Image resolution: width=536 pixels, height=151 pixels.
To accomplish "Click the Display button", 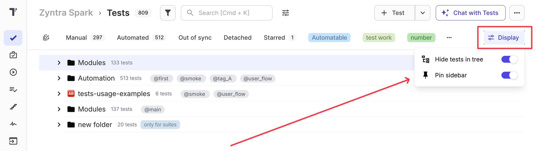I will pyautogui.click(x=504, y=38).
